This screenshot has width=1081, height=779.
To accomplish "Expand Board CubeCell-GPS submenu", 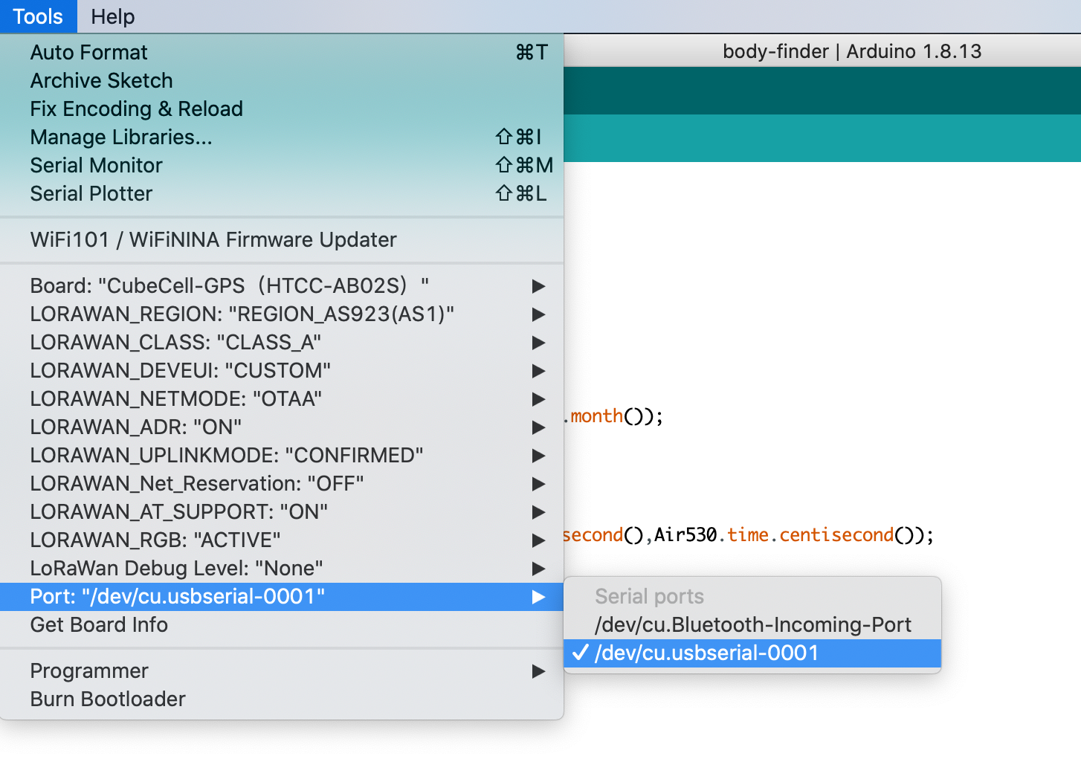I will pyautogui.click(x=282, y=285).
